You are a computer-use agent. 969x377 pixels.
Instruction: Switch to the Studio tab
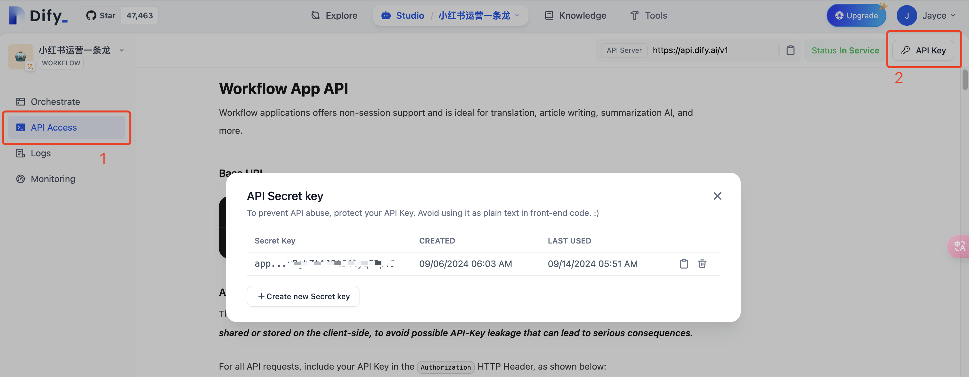[x=402, y=15]
